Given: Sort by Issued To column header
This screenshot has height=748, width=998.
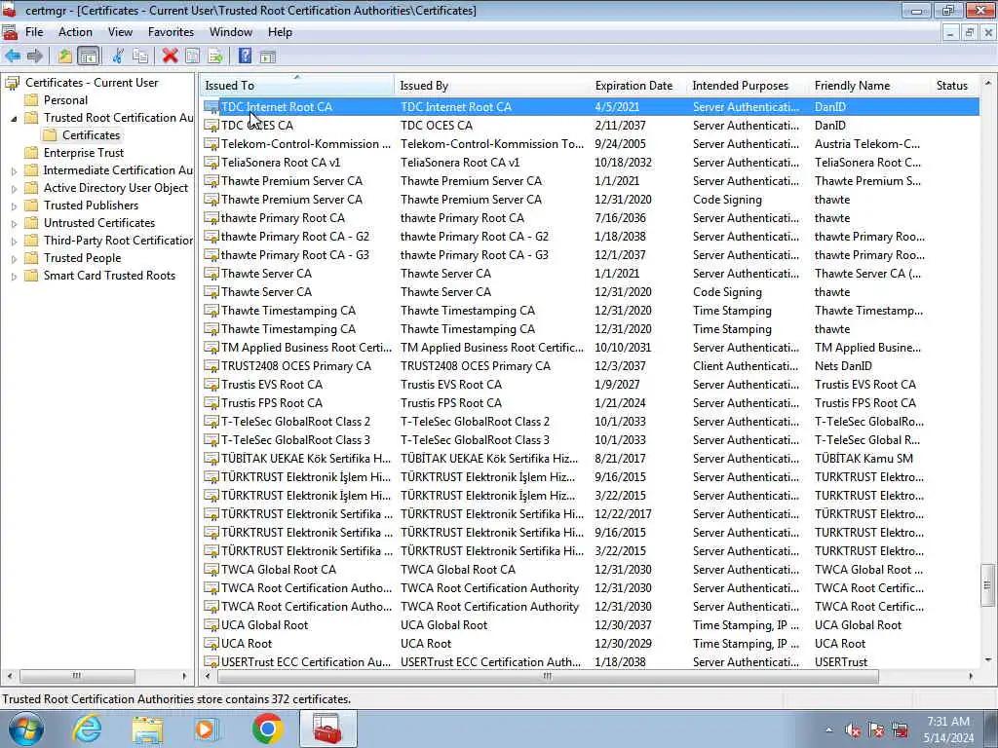Looking at the screenshot, I should [x=297, y=86].
